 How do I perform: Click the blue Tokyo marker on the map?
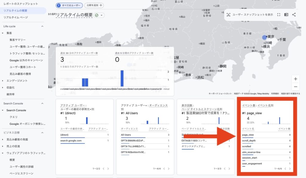pyautogui.click(x=264, y=37)
